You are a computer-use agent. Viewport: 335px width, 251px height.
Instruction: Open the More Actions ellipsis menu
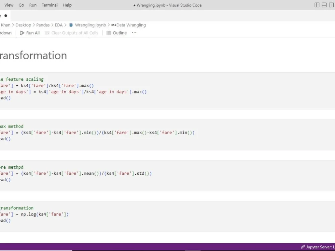click(x=134, y=32)
